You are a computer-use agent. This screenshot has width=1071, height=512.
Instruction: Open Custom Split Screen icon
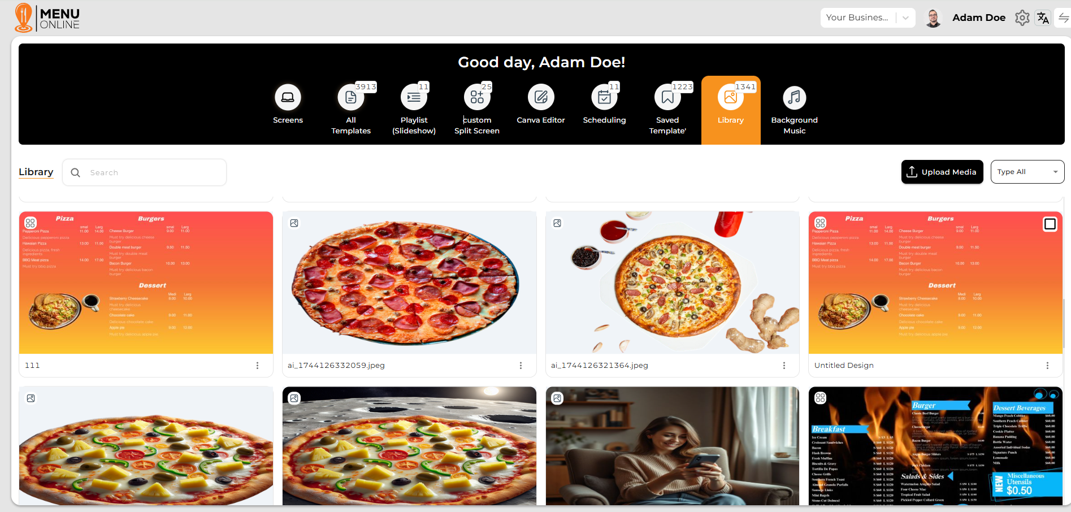pyautogui.click(x=477, y=97)
